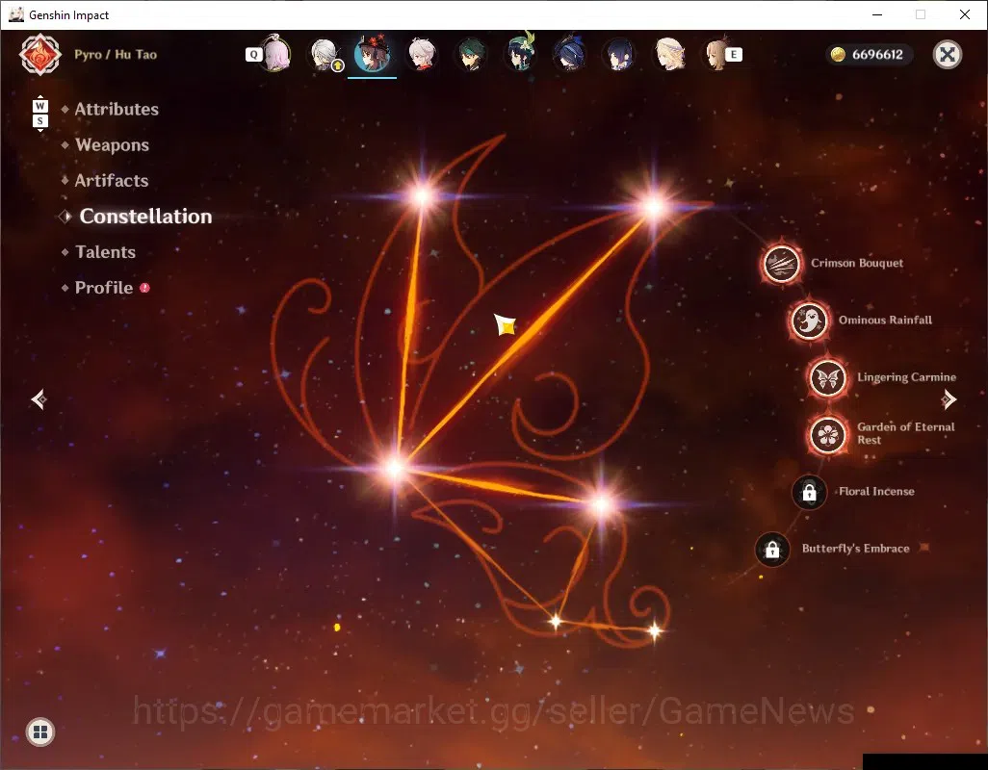Open the Weapons section
The height and width of the screenshot is (770, 988).
(x=112, y=144)
